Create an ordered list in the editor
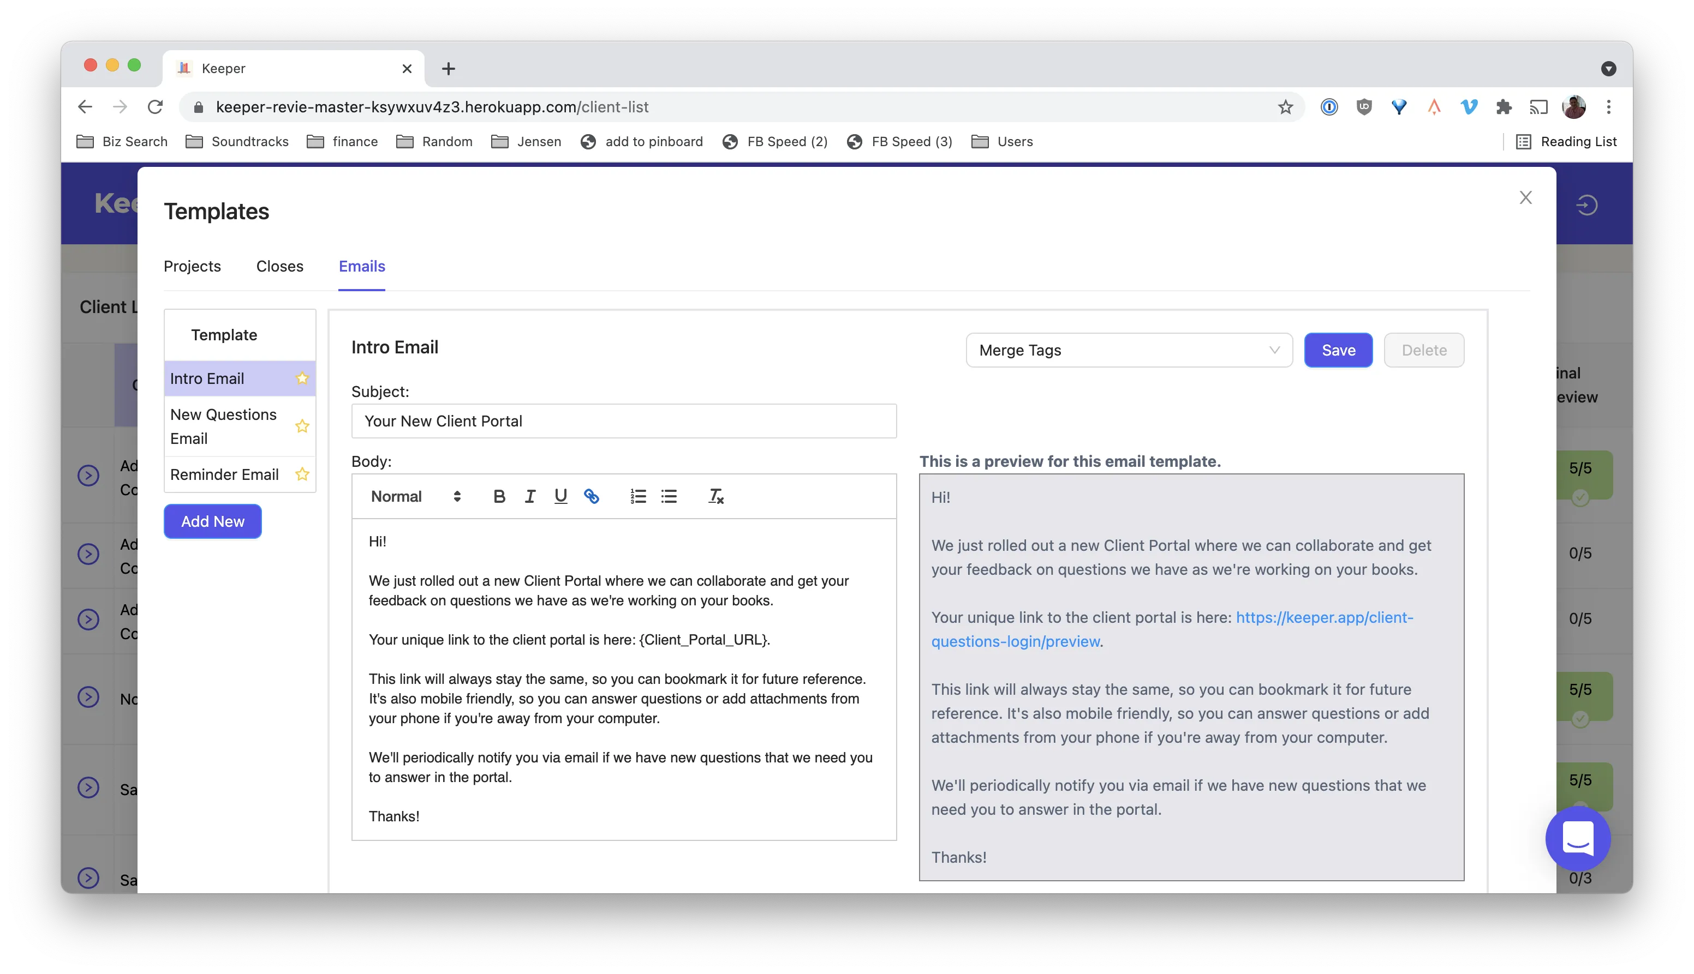This screenshot has height=974, width=1694. click(638, 496)
